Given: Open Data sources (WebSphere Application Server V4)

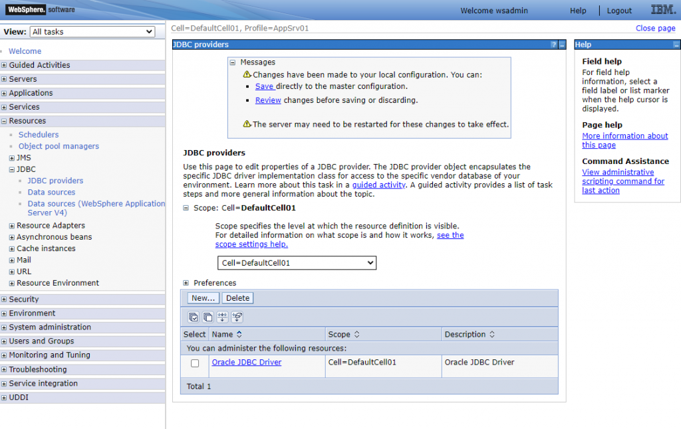Looking at the screenshot, I should click(96, 209).
